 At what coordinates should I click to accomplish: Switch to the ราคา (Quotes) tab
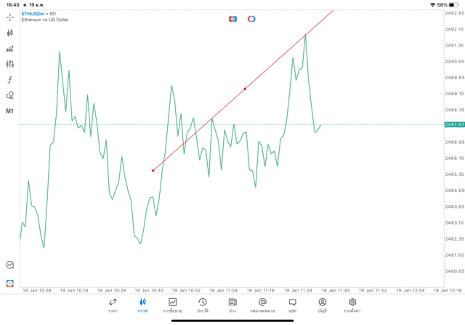[113, 305]
